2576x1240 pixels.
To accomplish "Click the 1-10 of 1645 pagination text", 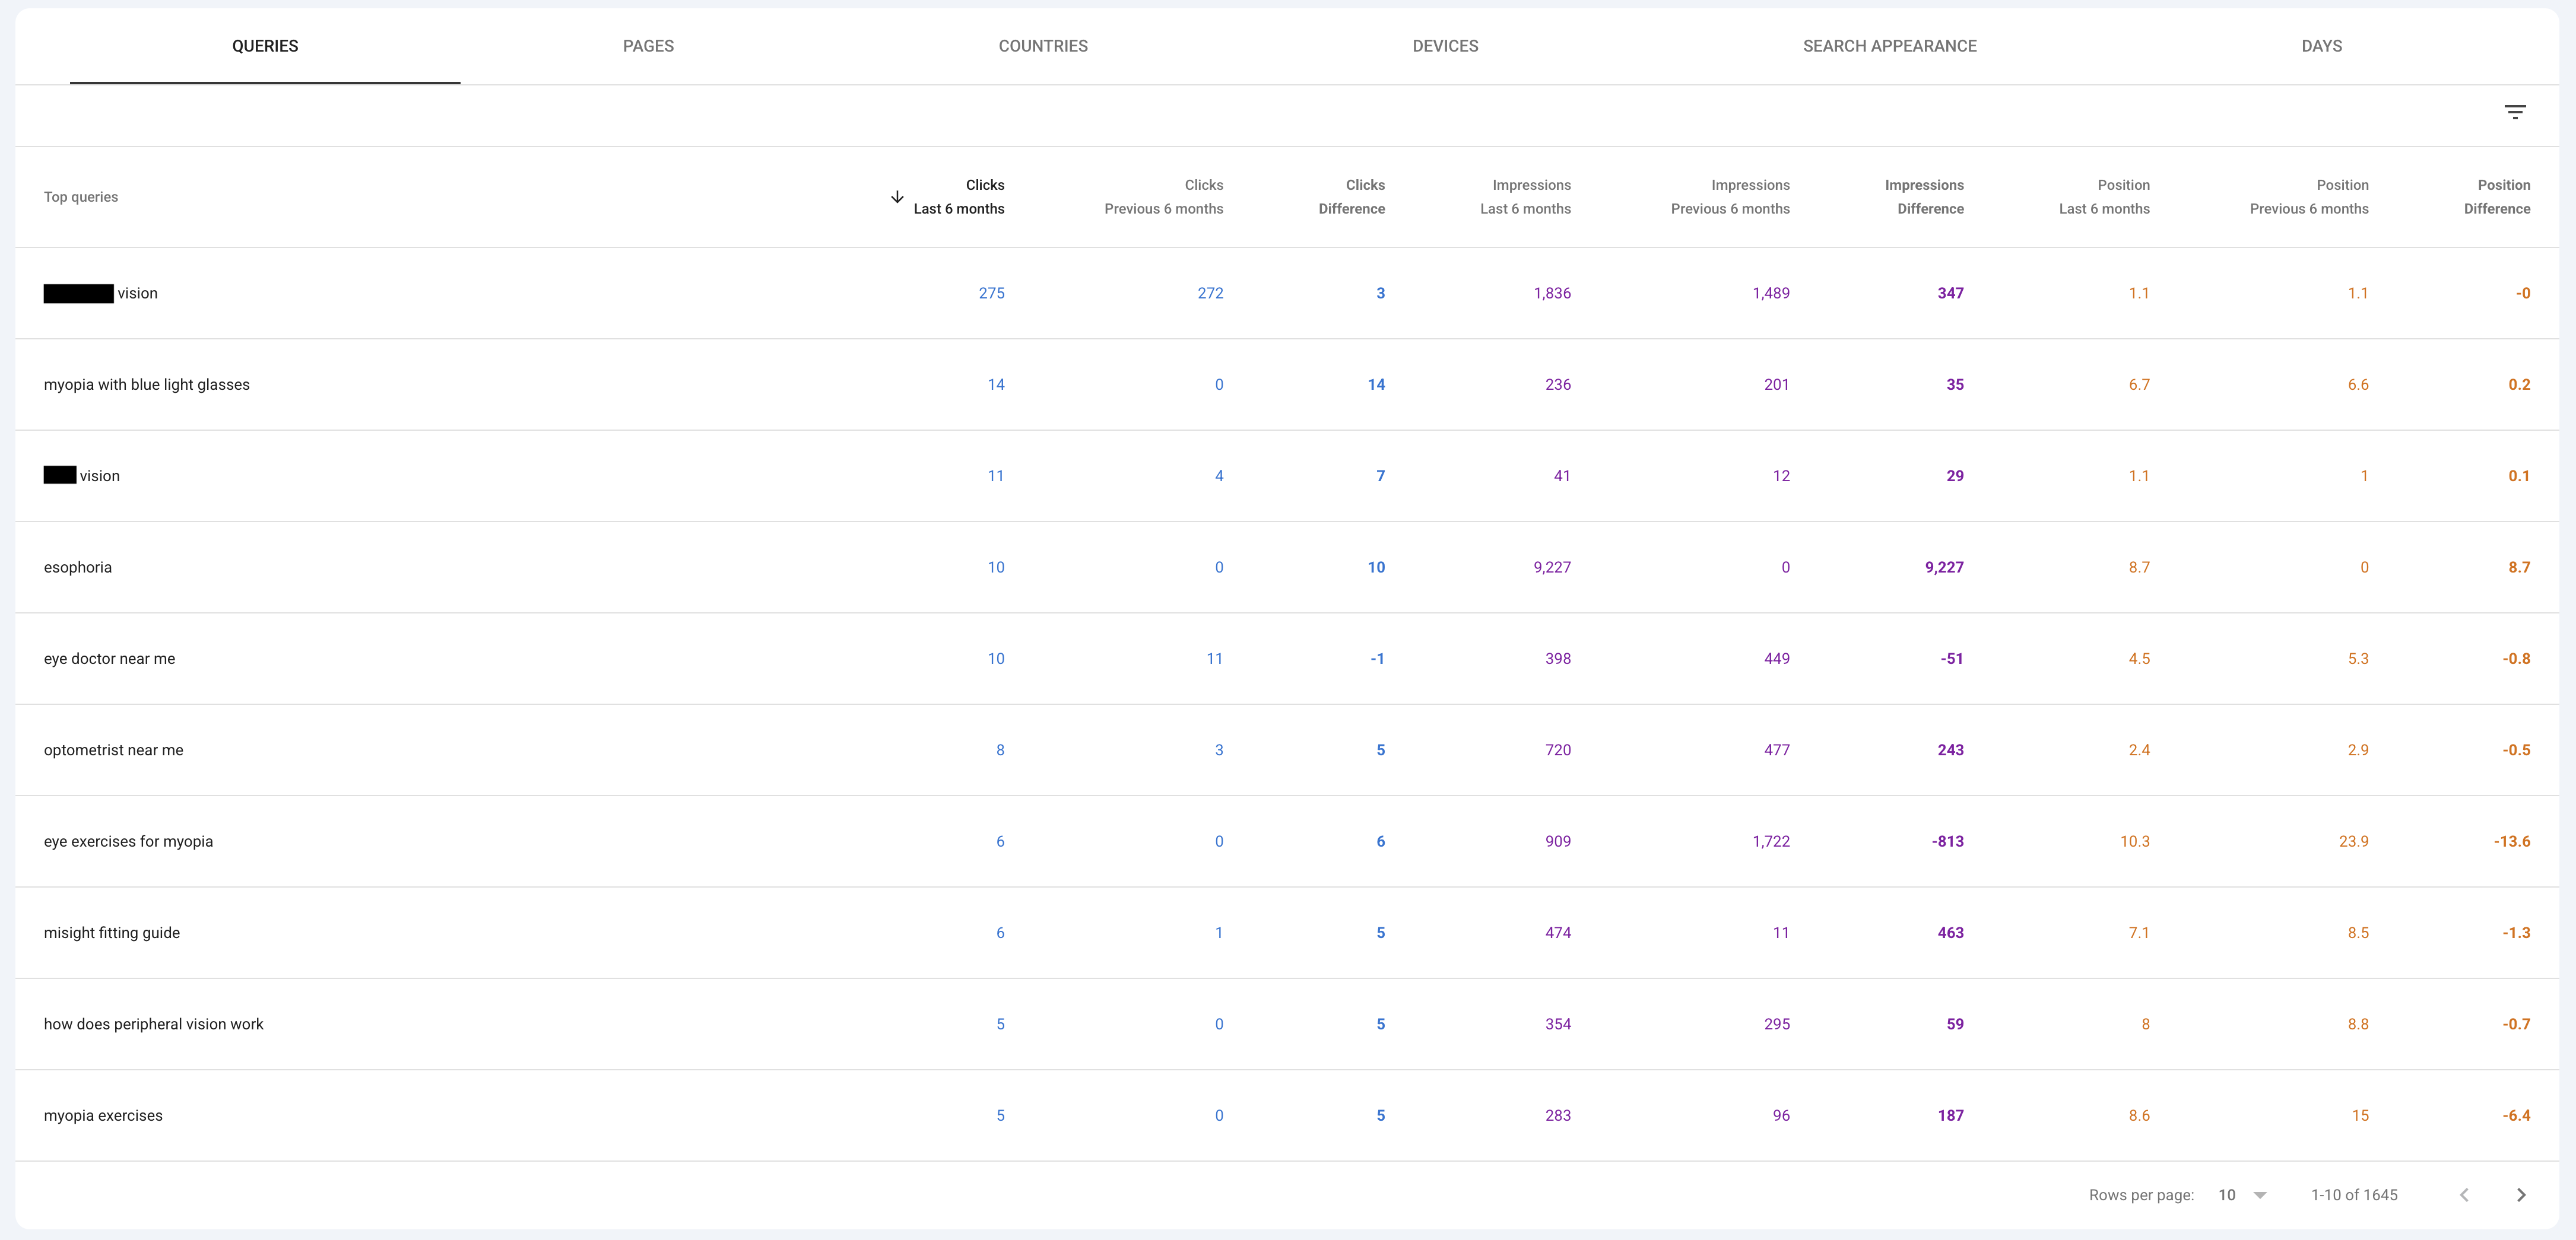I will (x=2353, y=1195).
